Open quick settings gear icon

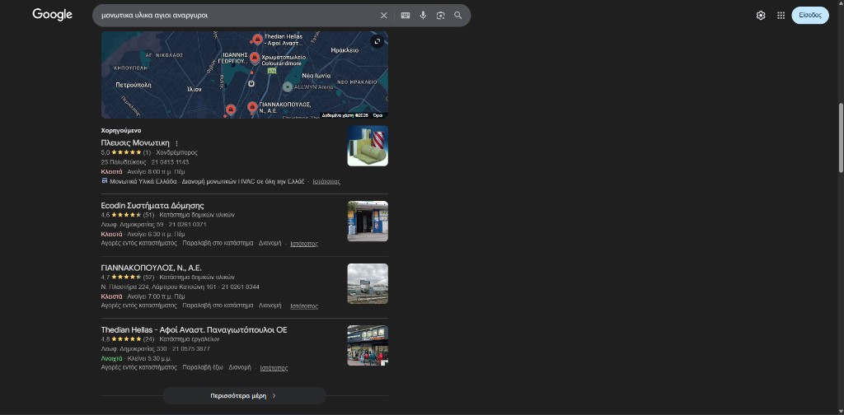(761, 16)
